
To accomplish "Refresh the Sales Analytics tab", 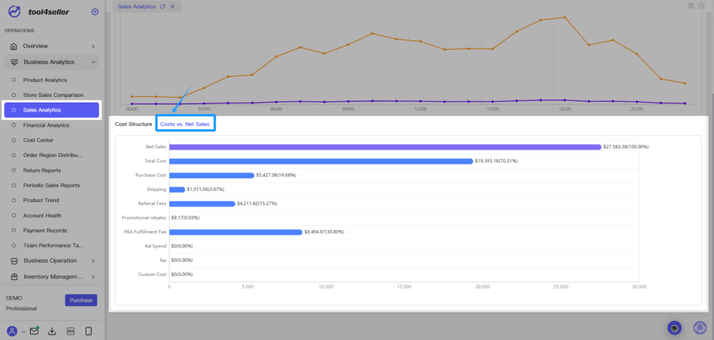I will click(x=162, y=6).
